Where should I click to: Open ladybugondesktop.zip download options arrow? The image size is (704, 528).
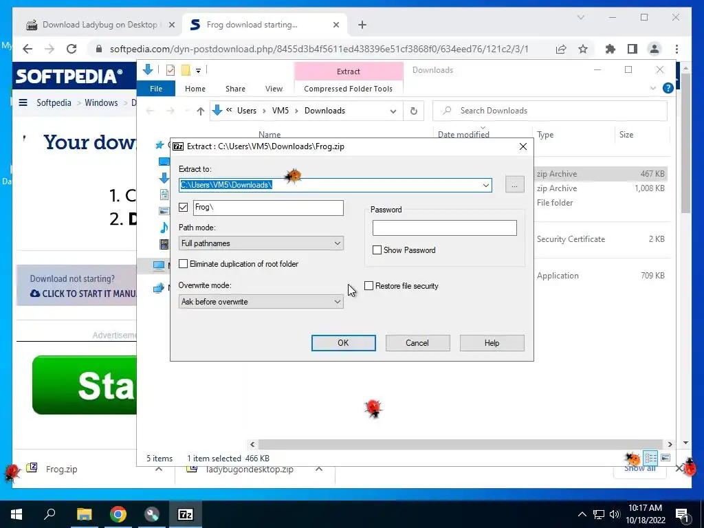319,469
